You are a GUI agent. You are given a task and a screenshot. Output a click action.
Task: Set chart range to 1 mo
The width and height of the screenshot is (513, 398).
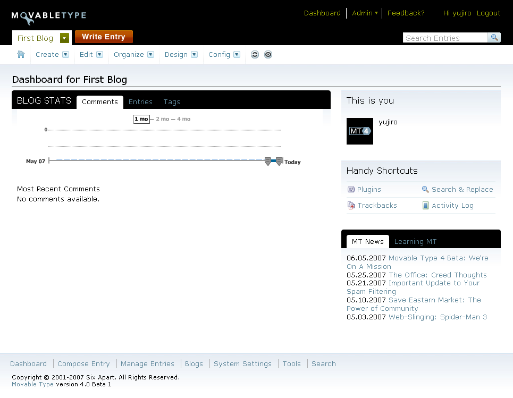click(141, 119)
